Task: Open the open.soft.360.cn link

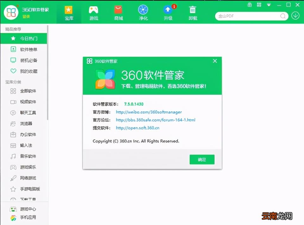Action: (138, 128)
